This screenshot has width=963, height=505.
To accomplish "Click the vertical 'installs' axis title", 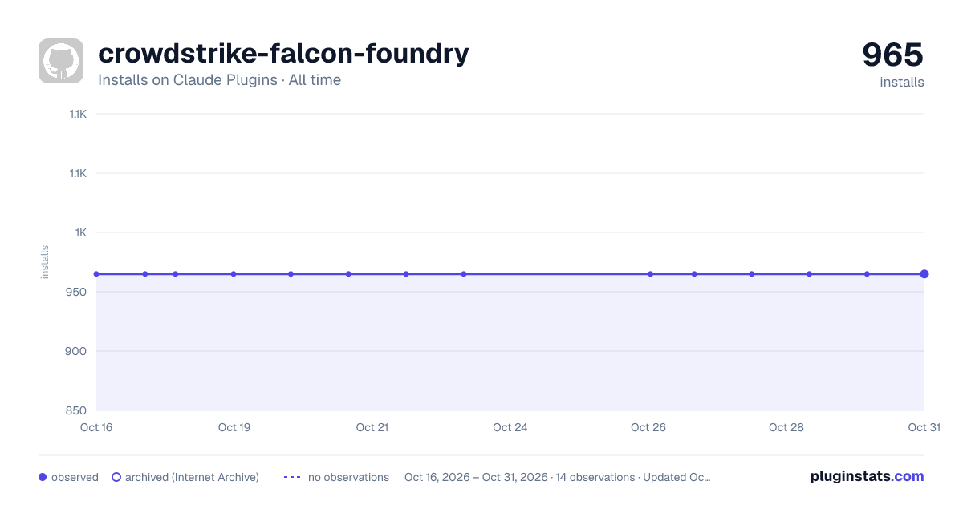I will [x=45, y=262].
